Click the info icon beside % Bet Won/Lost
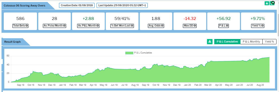The image size is (279, 92). (x=132, y=26)
